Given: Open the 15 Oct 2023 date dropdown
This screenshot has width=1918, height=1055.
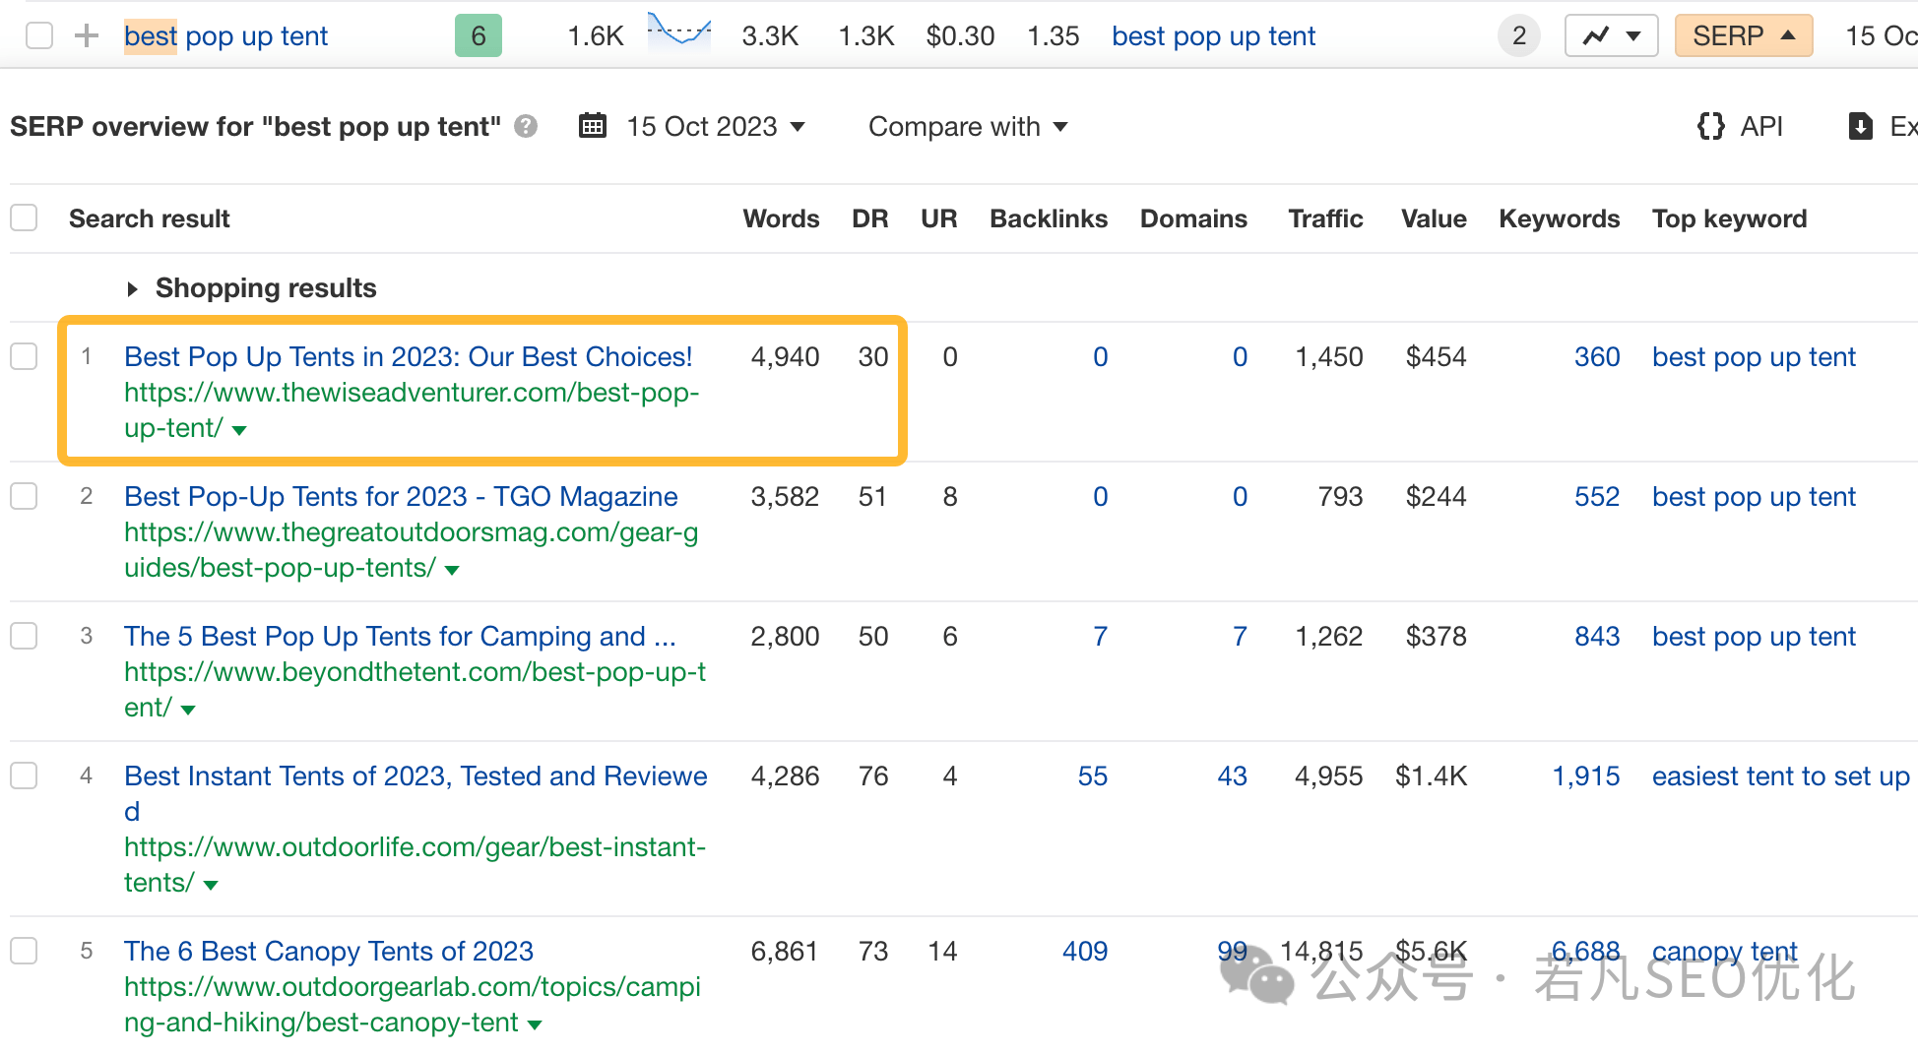Looking at the screenshot, I should pyautogui.click(x=716, y=126).
